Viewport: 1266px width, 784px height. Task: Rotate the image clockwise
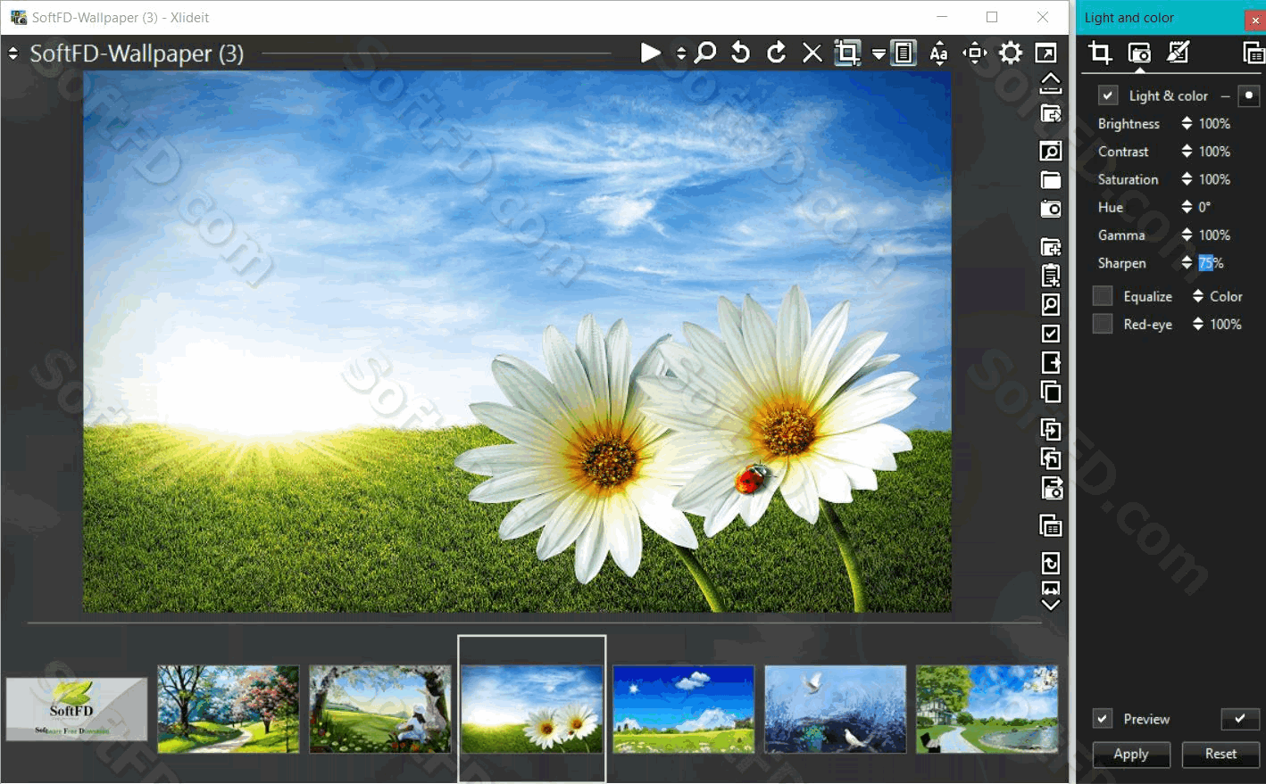coord(777,54)
